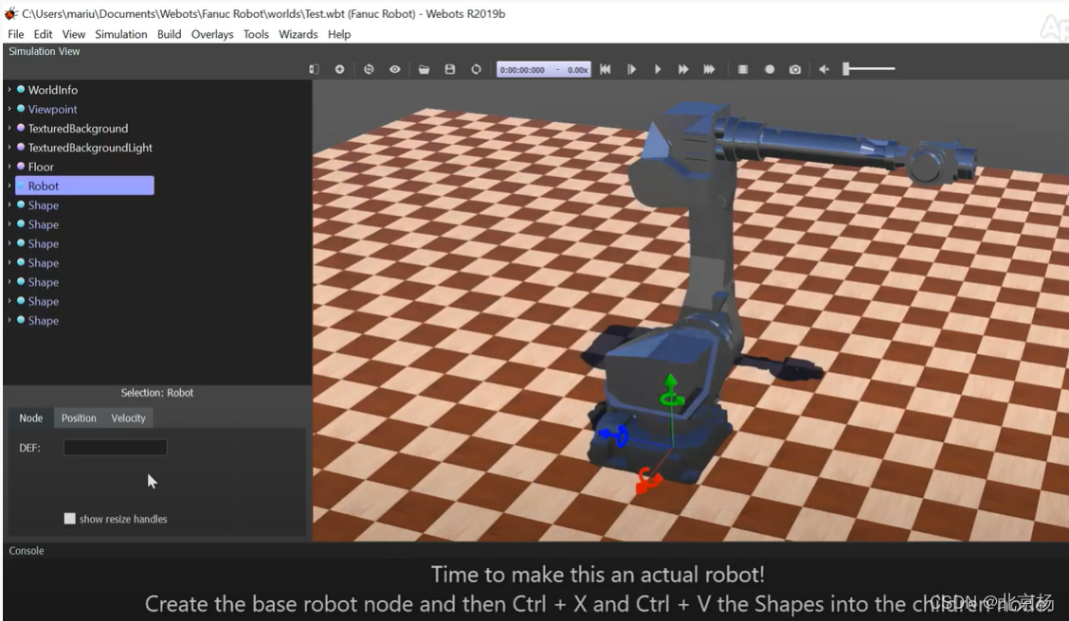Start movie recording with the circle icon
This screenshot has width=1069, height=621.
tap(769, 69)
